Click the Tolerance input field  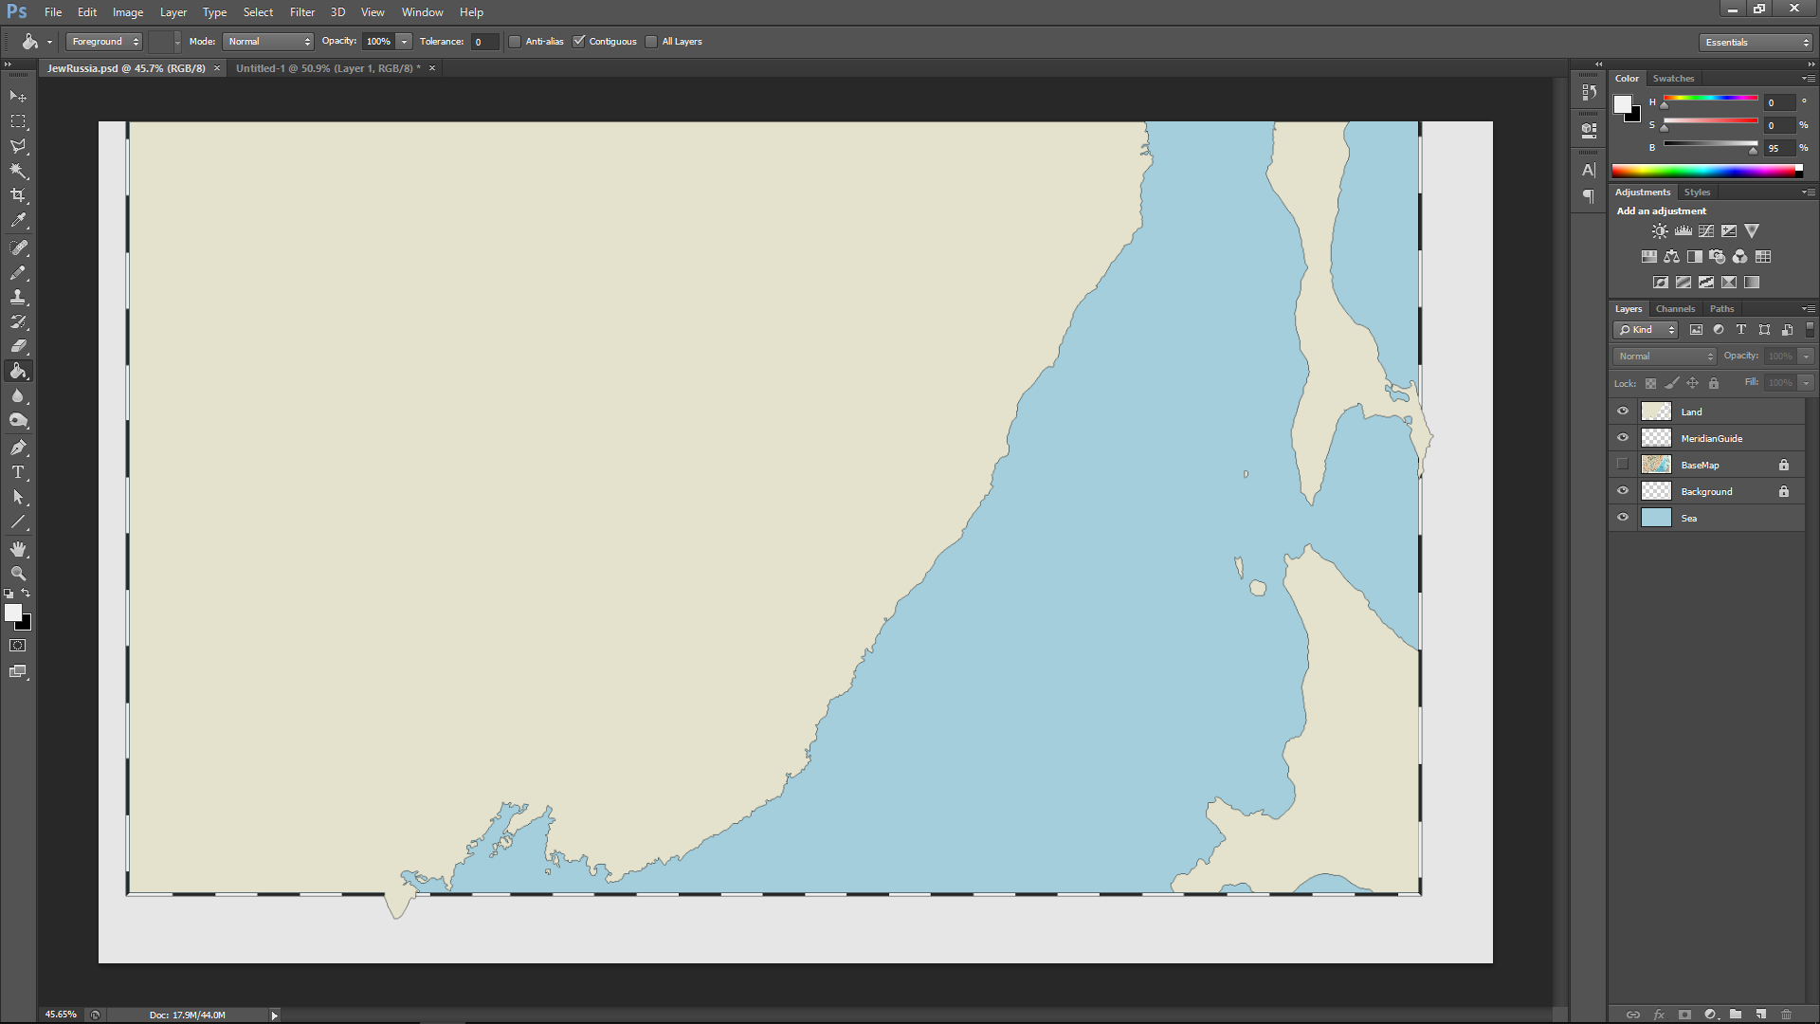click(x=483, y=42)
